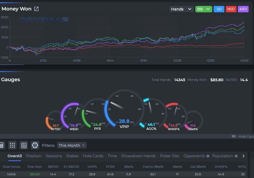Select the calculator view icon

click(x=1, y=145)
